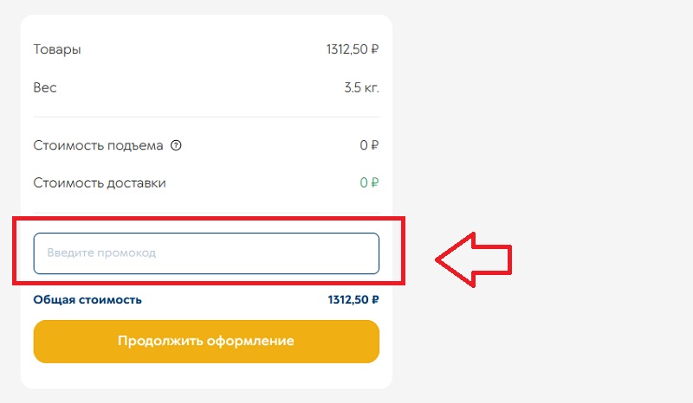Click the Товары label
Screen dimensions: 693x403
pyautogui.click(x=57, y=49)
